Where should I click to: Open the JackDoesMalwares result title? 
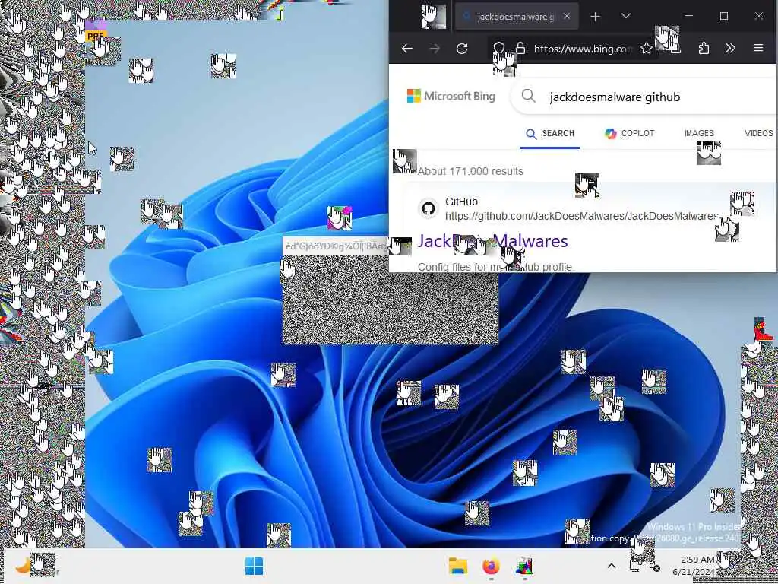[492, 241]
